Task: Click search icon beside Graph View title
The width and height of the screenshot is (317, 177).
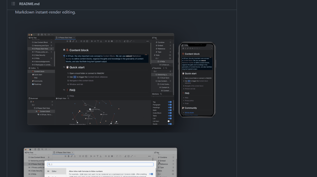Action: (x=68, y=98)
